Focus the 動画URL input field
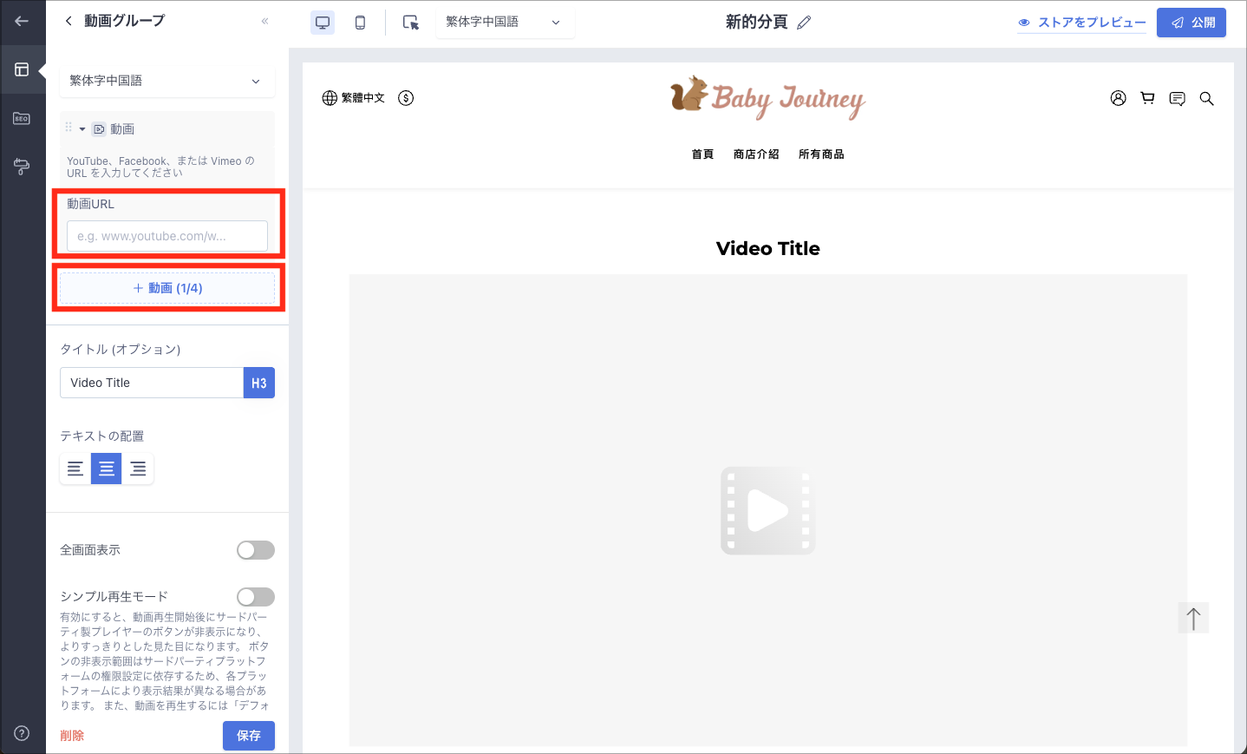The width and height of the screenshot is (1247, 754). [x=167, y=236]
